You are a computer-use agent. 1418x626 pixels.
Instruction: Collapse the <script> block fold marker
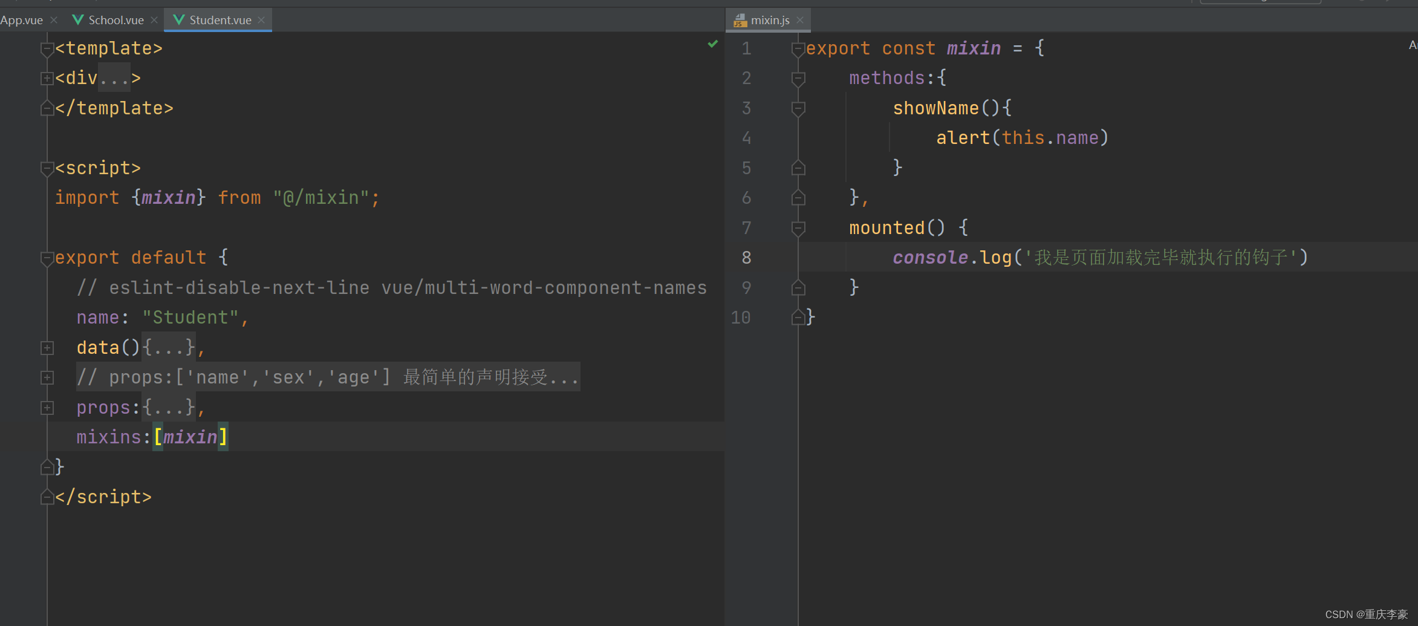(47, 169)
